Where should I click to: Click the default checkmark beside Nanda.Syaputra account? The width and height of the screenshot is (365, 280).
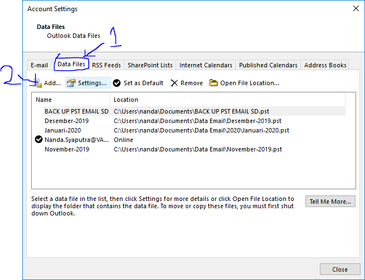click(38, 140)
